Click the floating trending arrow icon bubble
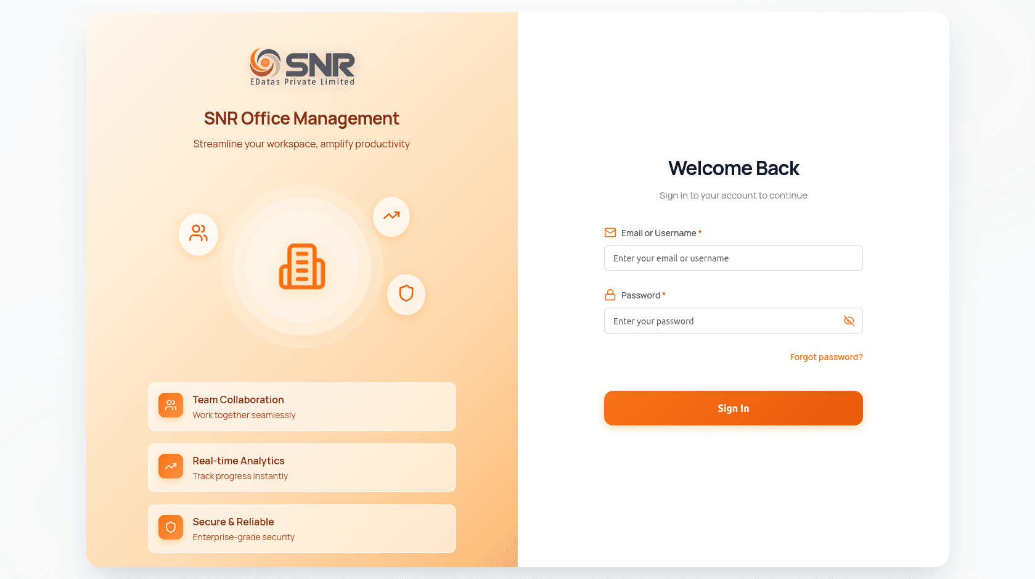Image resolution: width=1035 pixels, height=579 pixels. click(x=391, y=216)
